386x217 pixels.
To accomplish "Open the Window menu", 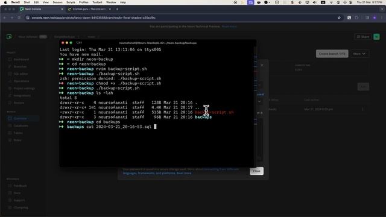I will coord(111,2).
